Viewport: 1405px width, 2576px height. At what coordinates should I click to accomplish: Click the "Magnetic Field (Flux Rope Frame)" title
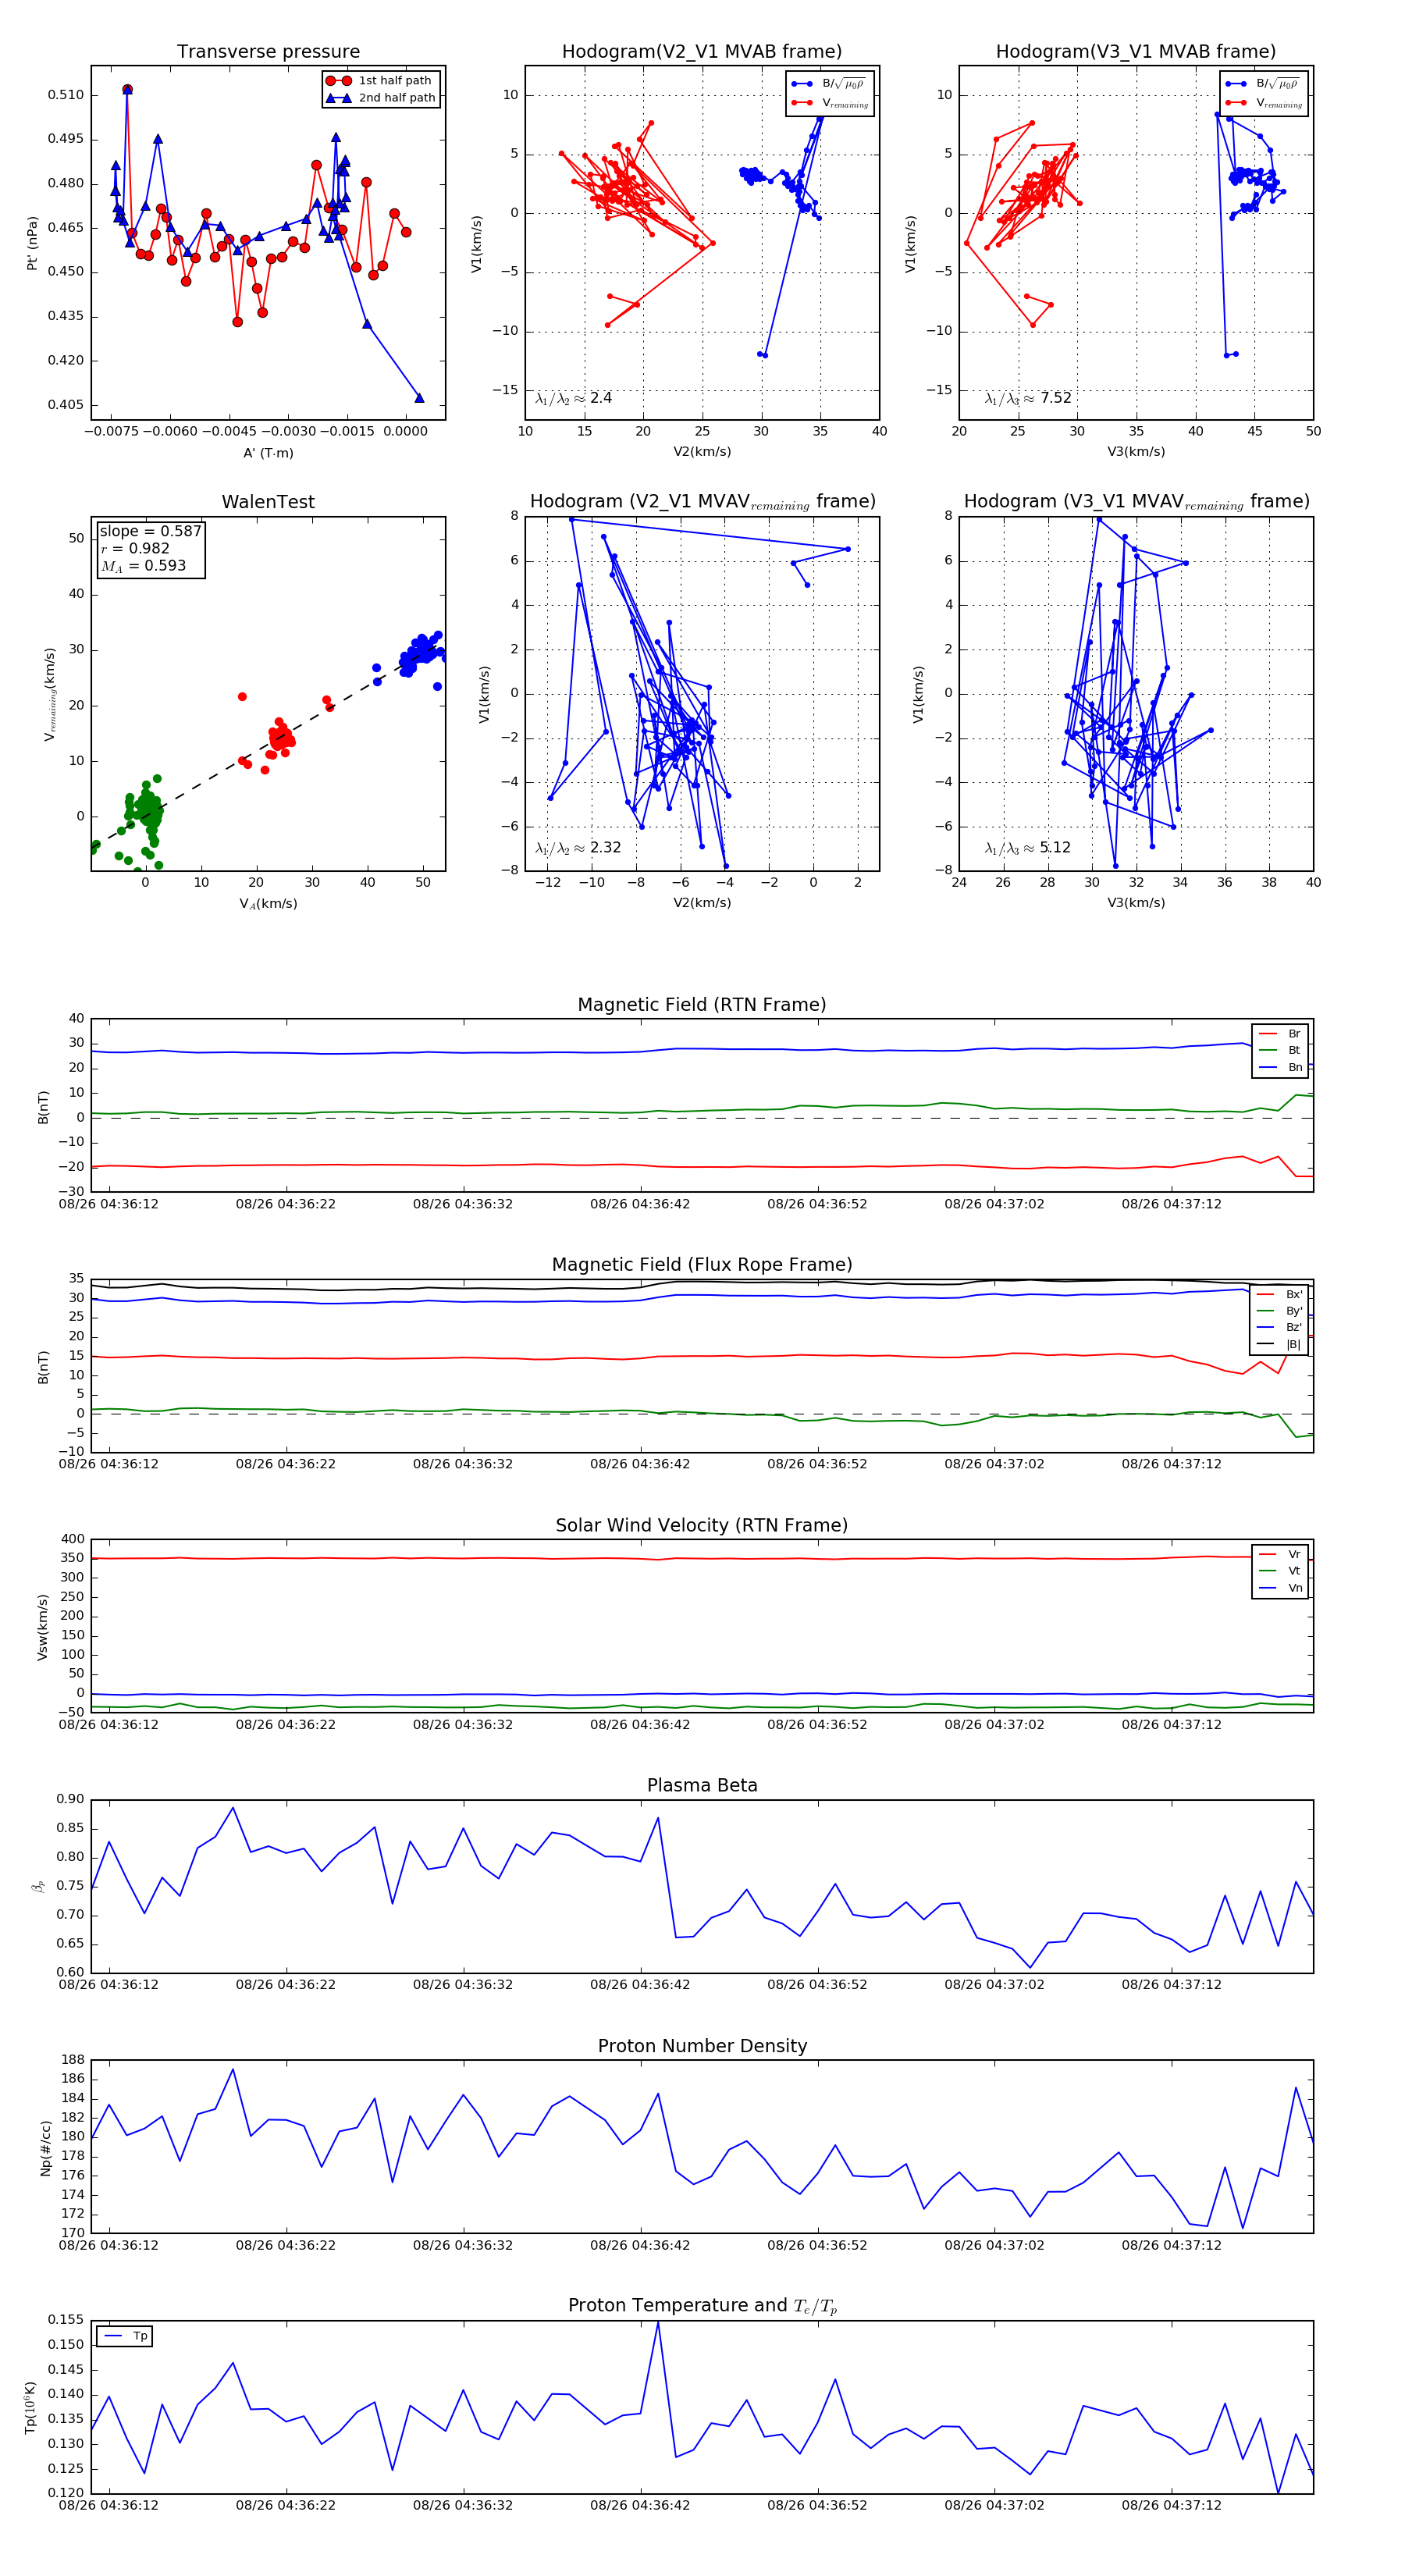(x=702, y=1265)
